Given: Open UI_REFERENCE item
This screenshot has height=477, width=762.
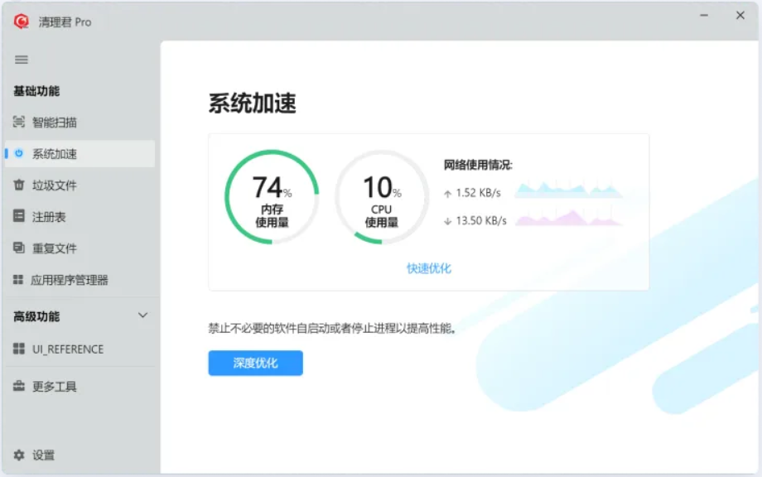Looking at the screenshot, I should 80,349.
